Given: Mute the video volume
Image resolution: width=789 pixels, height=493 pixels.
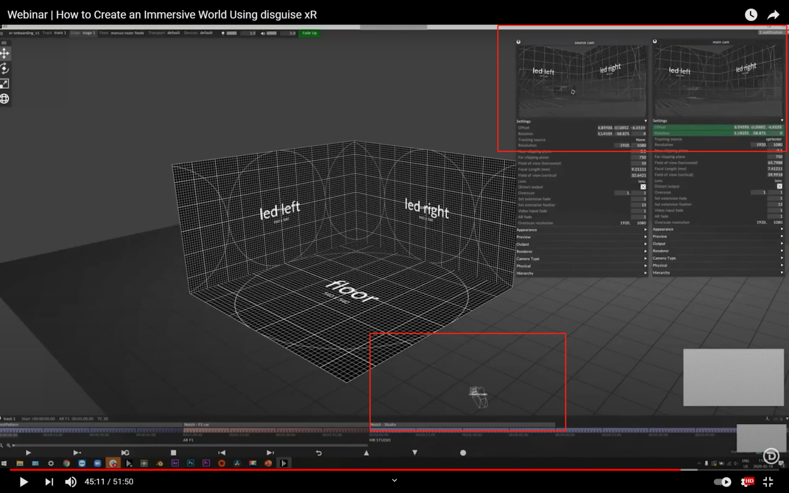Looking at the screenshot, I should click(70, 481).
